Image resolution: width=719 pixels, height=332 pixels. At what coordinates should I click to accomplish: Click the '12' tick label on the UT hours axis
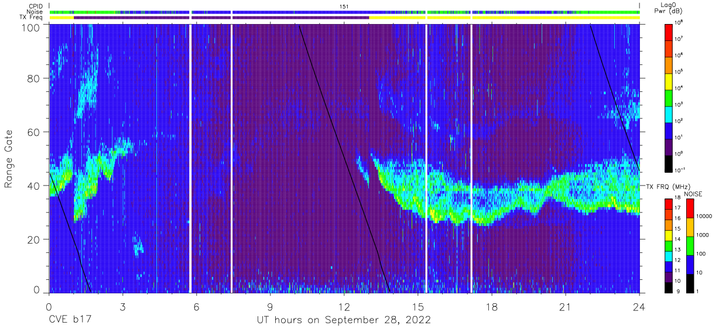tap(344, 306)
